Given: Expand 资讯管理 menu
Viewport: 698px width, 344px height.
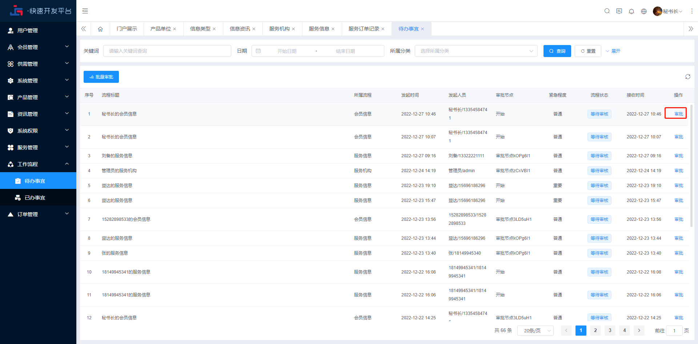Looking at the screenshot, I should tap(38, 114).
